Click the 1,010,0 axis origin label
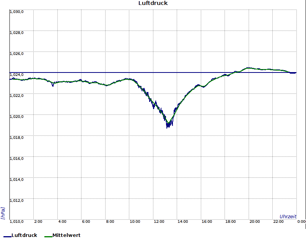306x248 pixels. point(16,222)
